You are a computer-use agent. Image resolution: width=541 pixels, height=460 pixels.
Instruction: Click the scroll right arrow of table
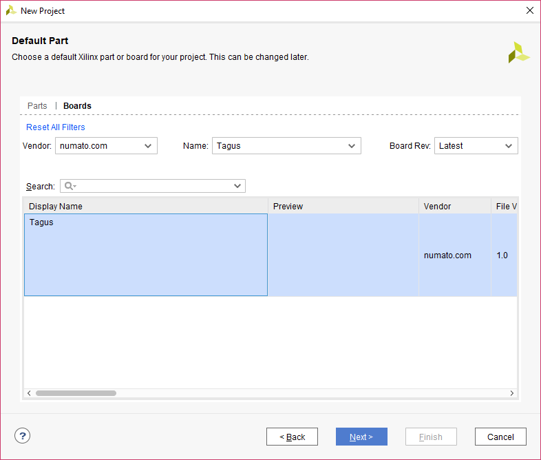[512, 393]
